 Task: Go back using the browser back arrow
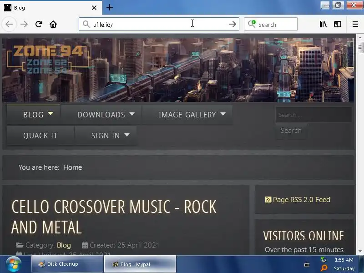9,24
